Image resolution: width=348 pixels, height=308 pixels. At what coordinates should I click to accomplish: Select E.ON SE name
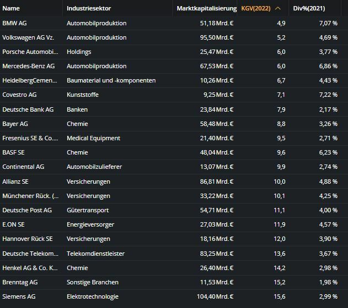point(13,224)
